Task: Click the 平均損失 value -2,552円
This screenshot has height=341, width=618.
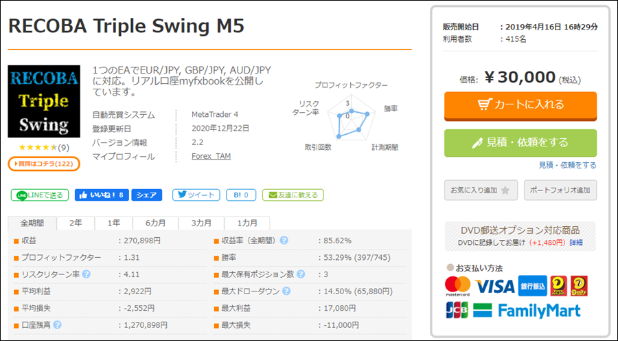Action: 139,308
